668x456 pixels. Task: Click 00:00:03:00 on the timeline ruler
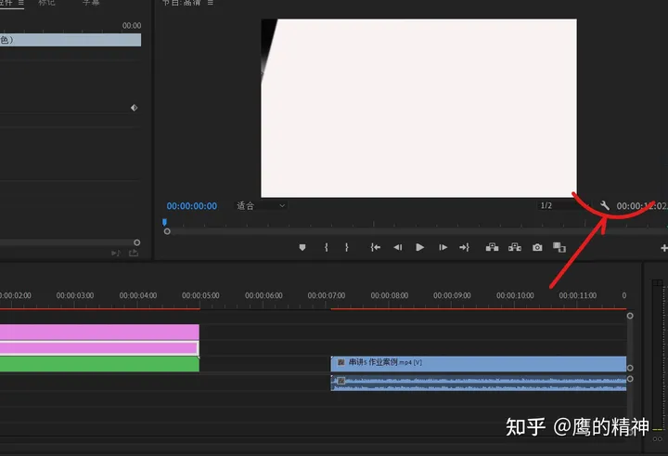[x=75, y=295]
